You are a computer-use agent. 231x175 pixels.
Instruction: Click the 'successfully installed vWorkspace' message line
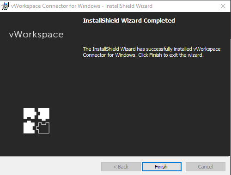(152, 49)
